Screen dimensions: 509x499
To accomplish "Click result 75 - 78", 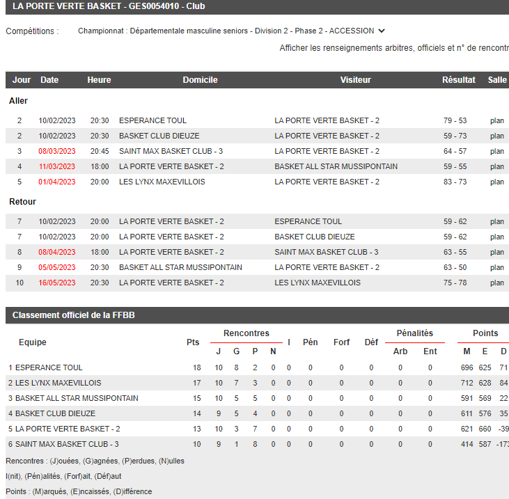I will (455, 283).
